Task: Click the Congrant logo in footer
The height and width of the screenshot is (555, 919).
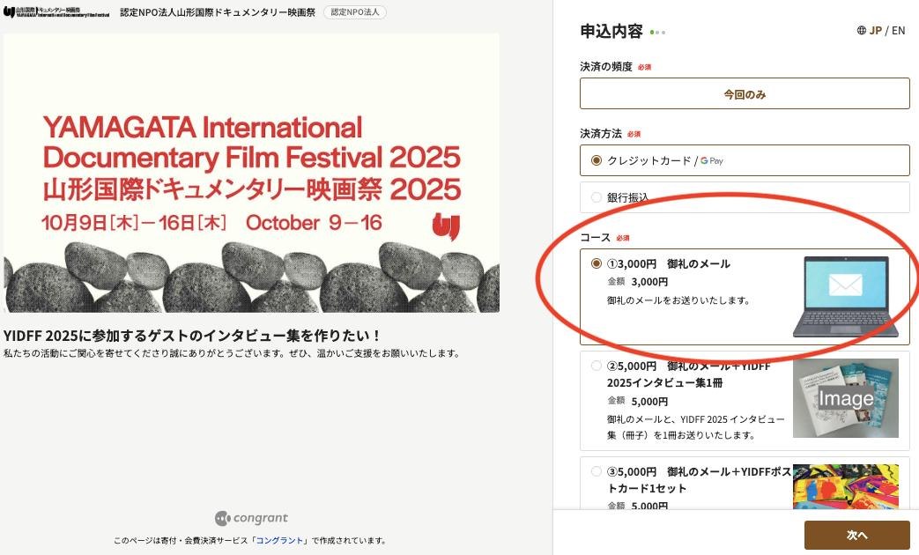Action: [251, 518]
